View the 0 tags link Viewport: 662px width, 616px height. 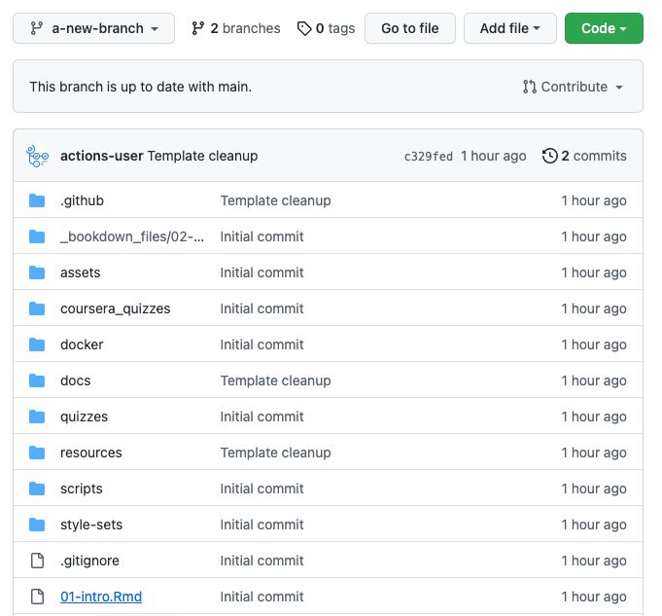point(326,28)
